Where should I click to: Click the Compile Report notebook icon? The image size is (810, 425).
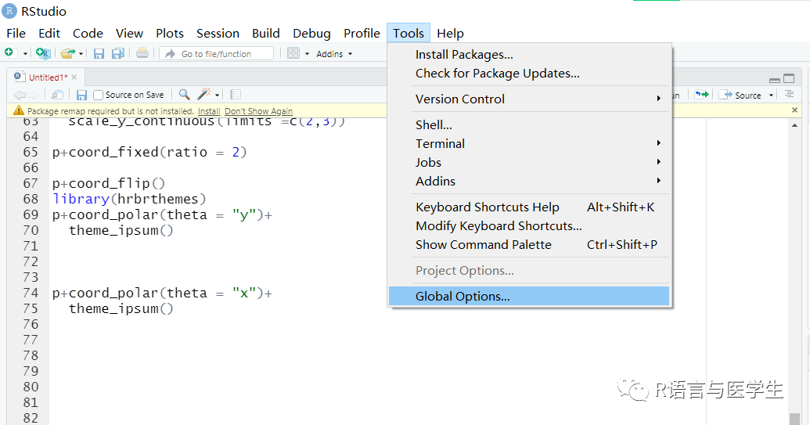[236, 95]
